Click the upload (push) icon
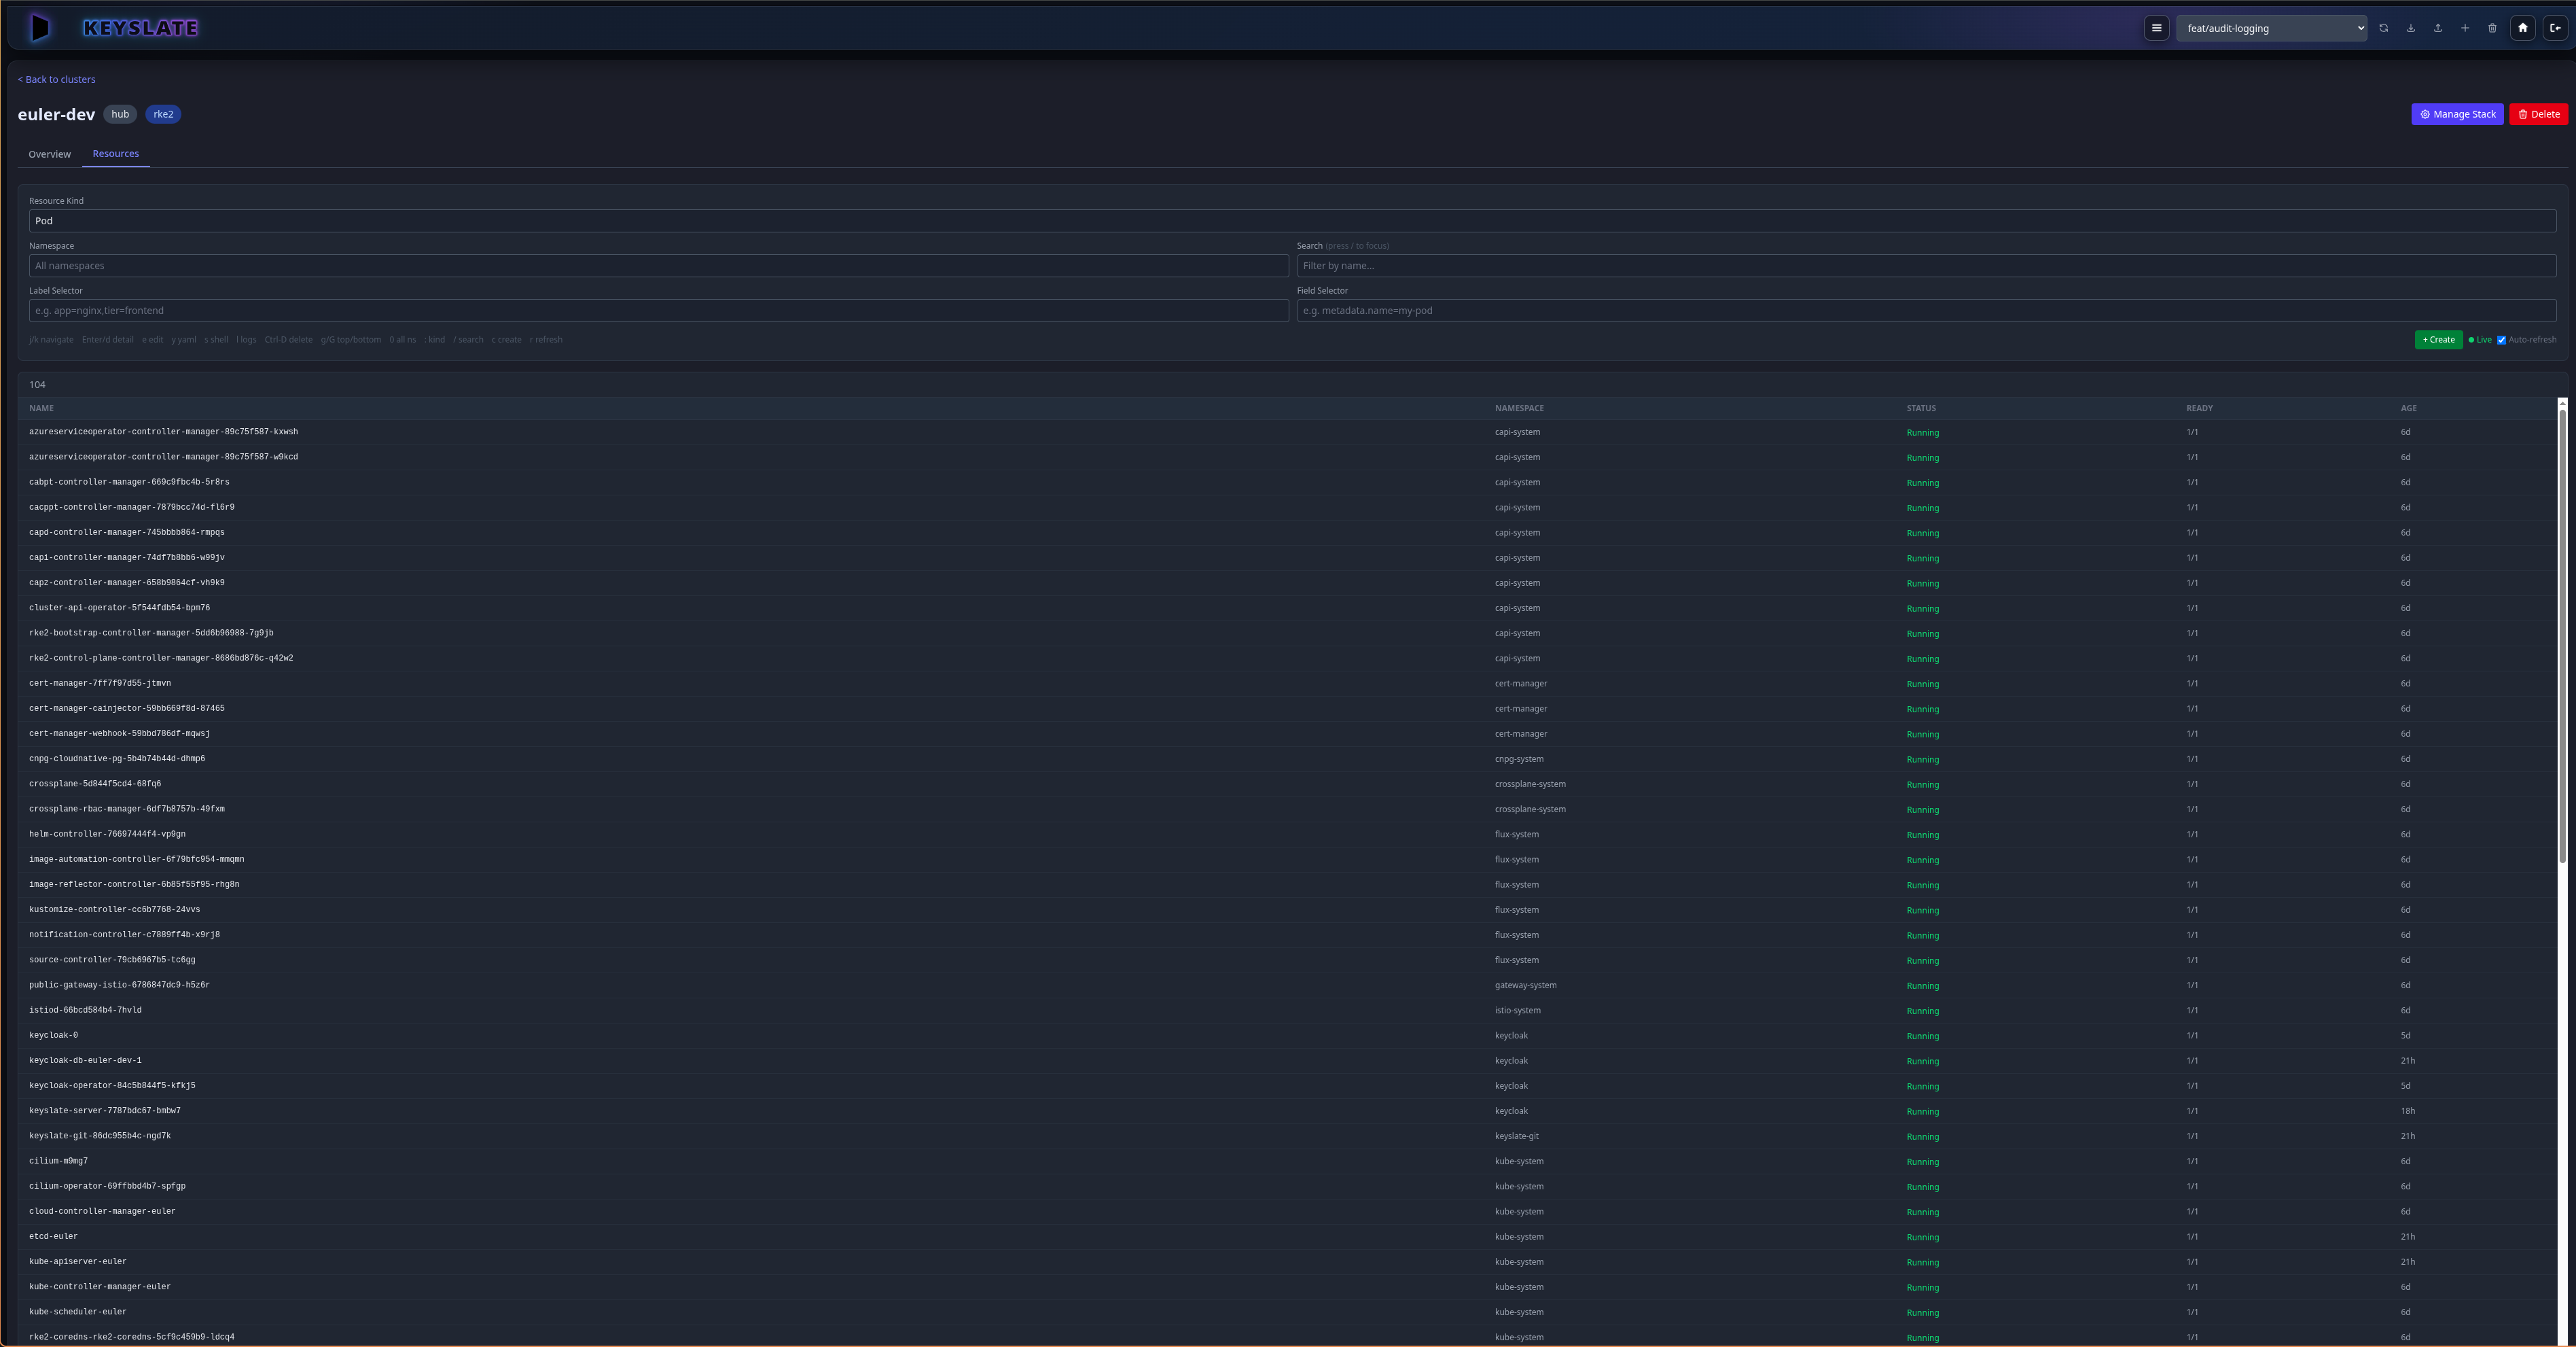The image size is (2576, 1347). point(2438,28)
